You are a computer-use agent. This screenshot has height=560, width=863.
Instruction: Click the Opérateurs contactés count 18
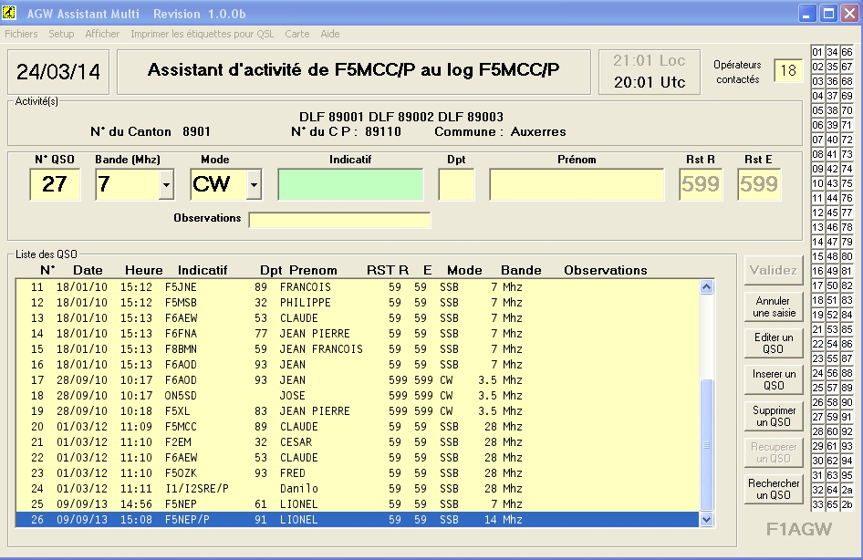click(788, 70)
